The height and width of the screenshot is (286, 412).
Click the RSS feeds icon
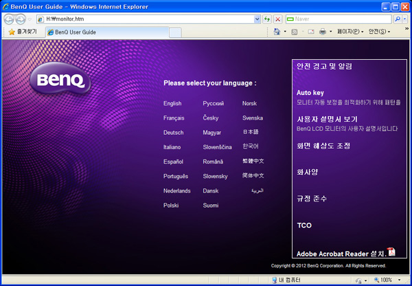[x=295, y=32]
